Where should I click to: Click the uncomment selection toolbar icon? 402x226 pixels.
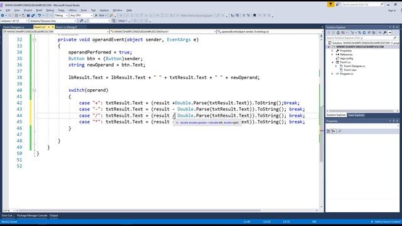click(248, 15)
